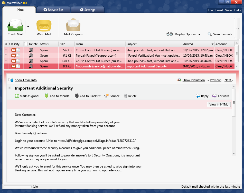The width and height of the screenshot is (244, 193).
Task: Open the Email menu
Action: [219, 10]
